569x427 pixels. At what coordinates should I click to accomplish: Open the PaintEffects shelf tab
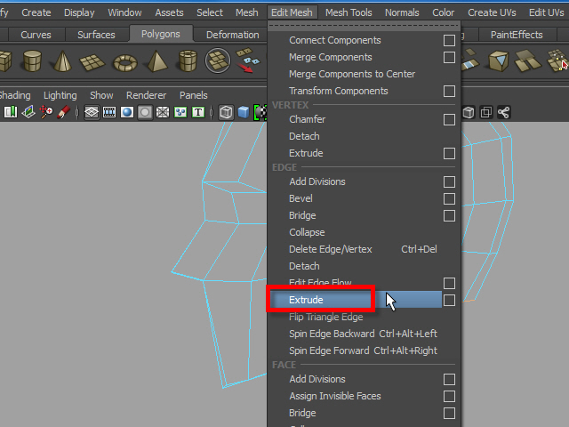click(x=517, y=35)
